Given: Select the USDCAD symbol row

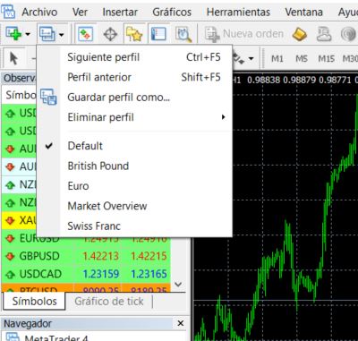Looking at the screenshot, I should [x=86, y=274].
